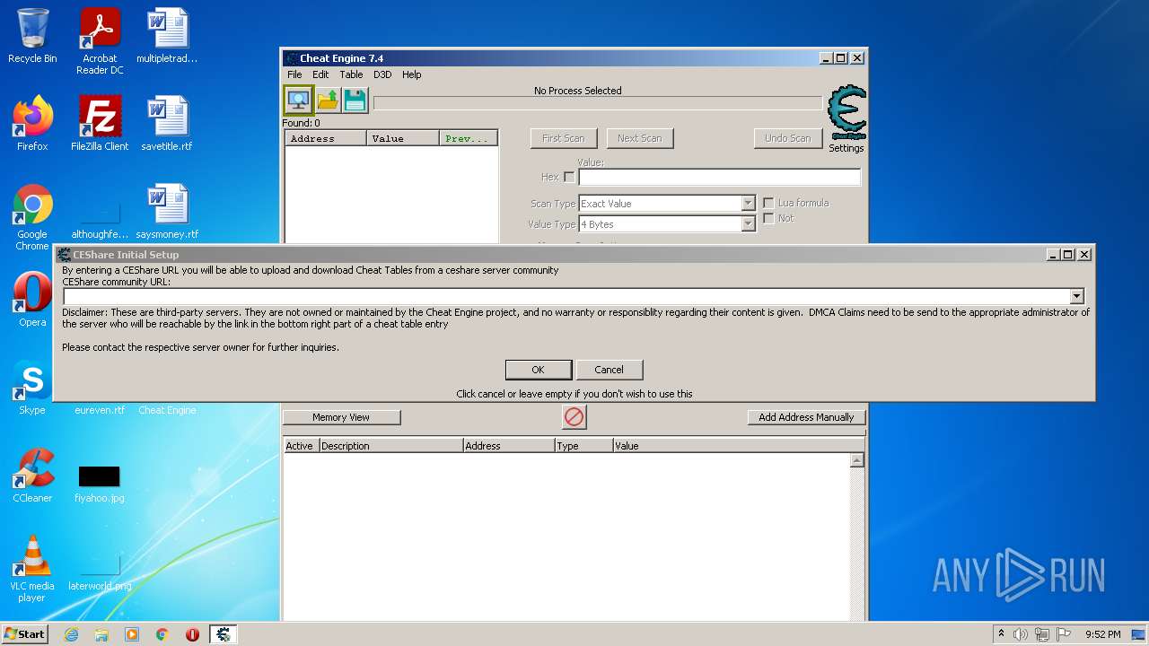Cancel the CEShare Initial Setup dialog
This screenshot has height=646, width=1149.
(x=609, y=370)
